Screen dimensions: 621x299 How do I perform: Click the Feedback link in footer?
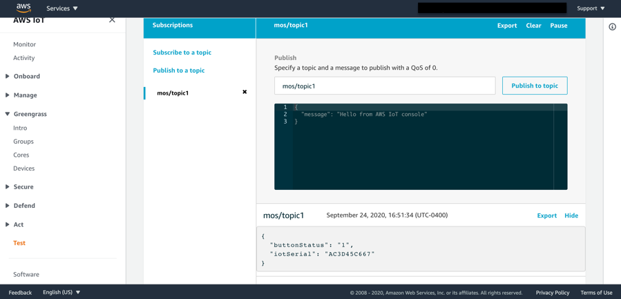pyautogui.click(x=20, y=293)
